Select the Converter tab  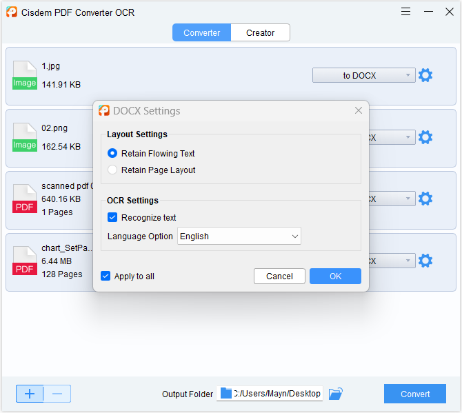[x=201, y=32]
